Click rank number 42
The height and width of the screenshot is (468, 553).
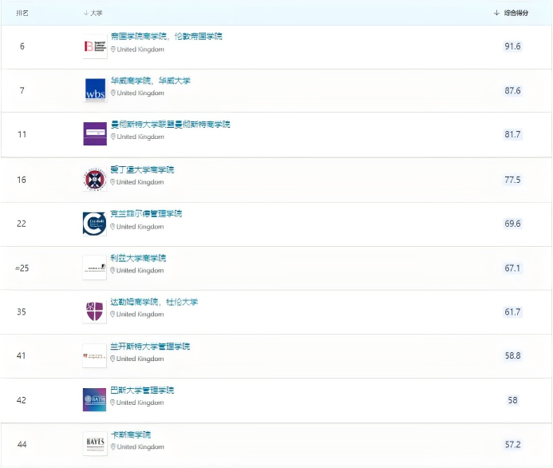coord(22,400)
